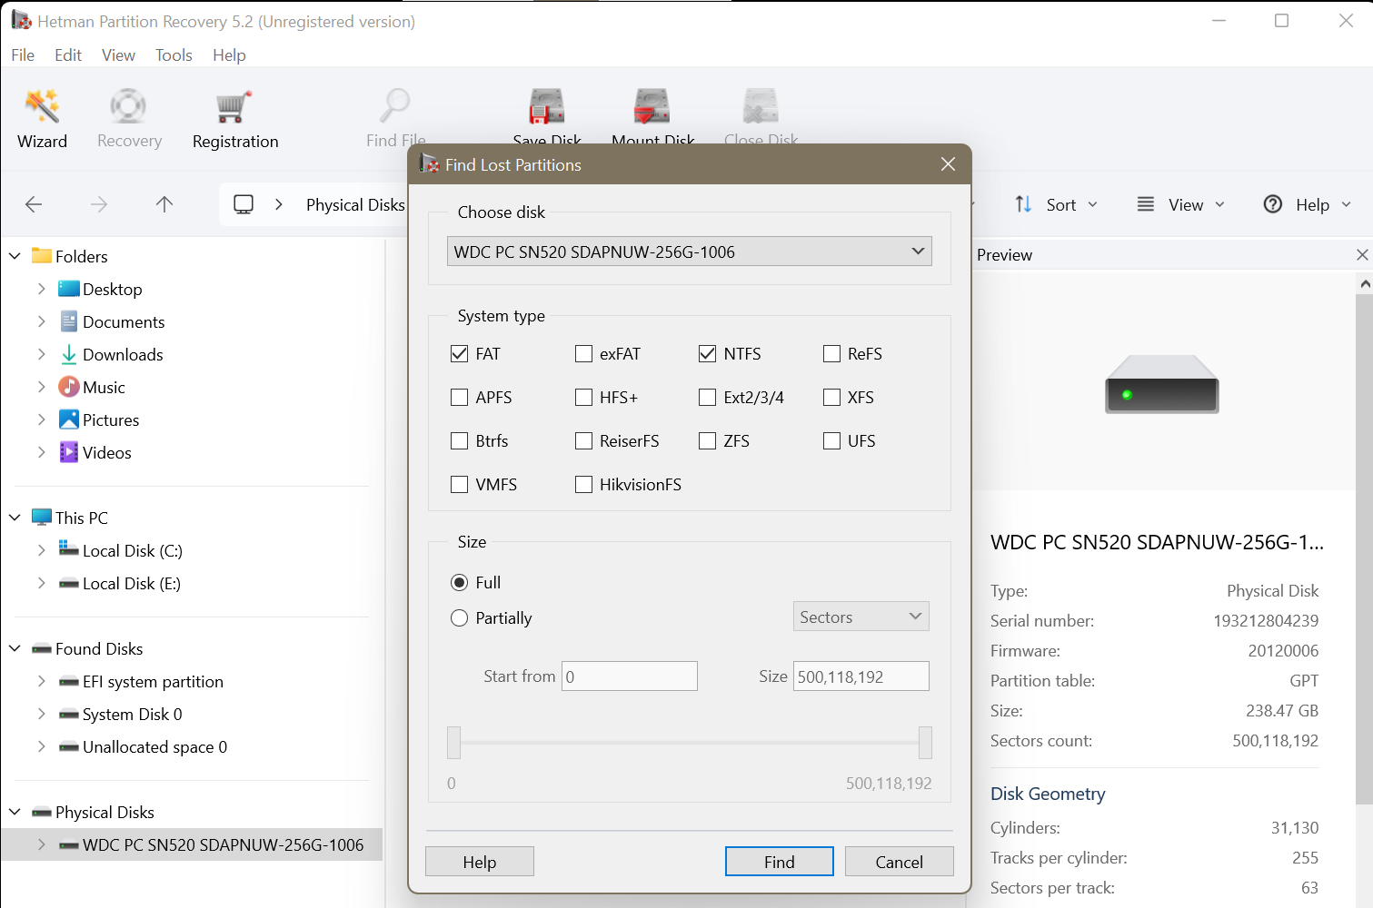Select Local Disk (C:) drive icon
Viewport: 1373px width, 908px height.
(69, 548)
